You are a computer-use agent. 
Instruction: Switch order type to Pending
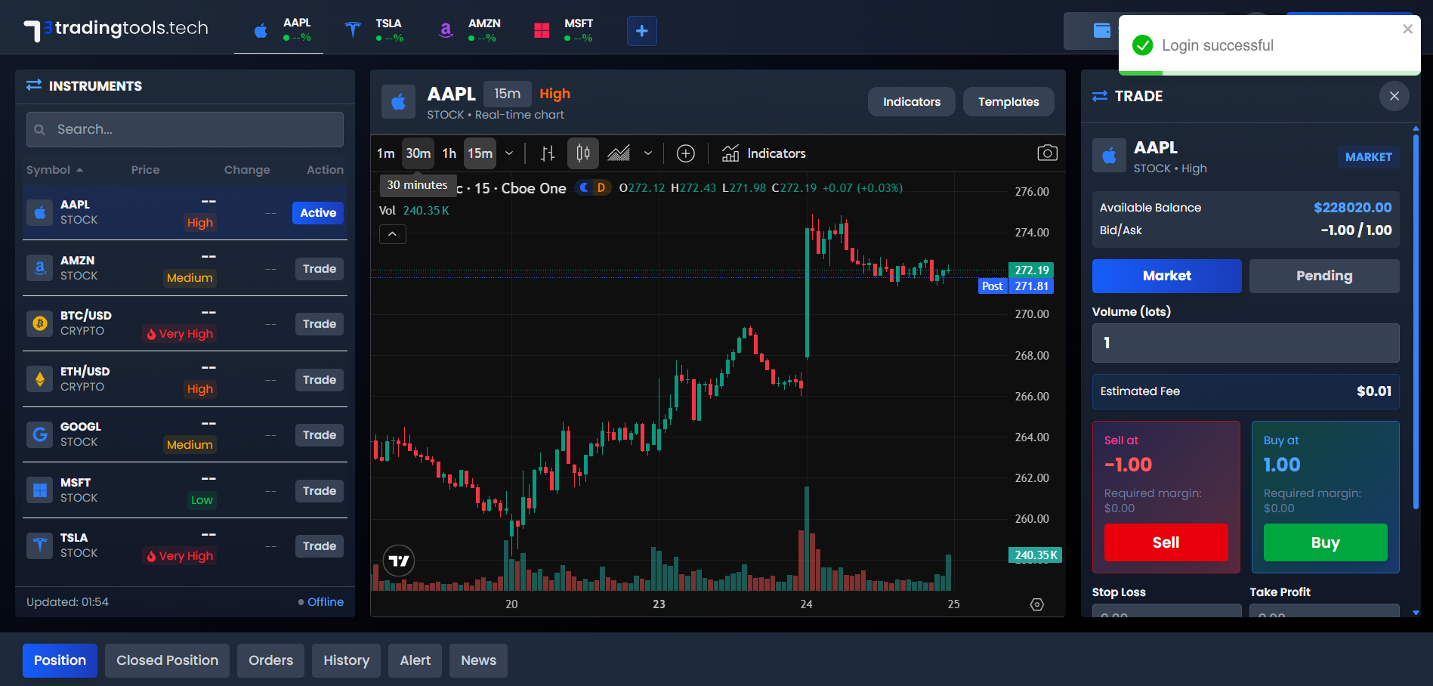point(1323,276)
